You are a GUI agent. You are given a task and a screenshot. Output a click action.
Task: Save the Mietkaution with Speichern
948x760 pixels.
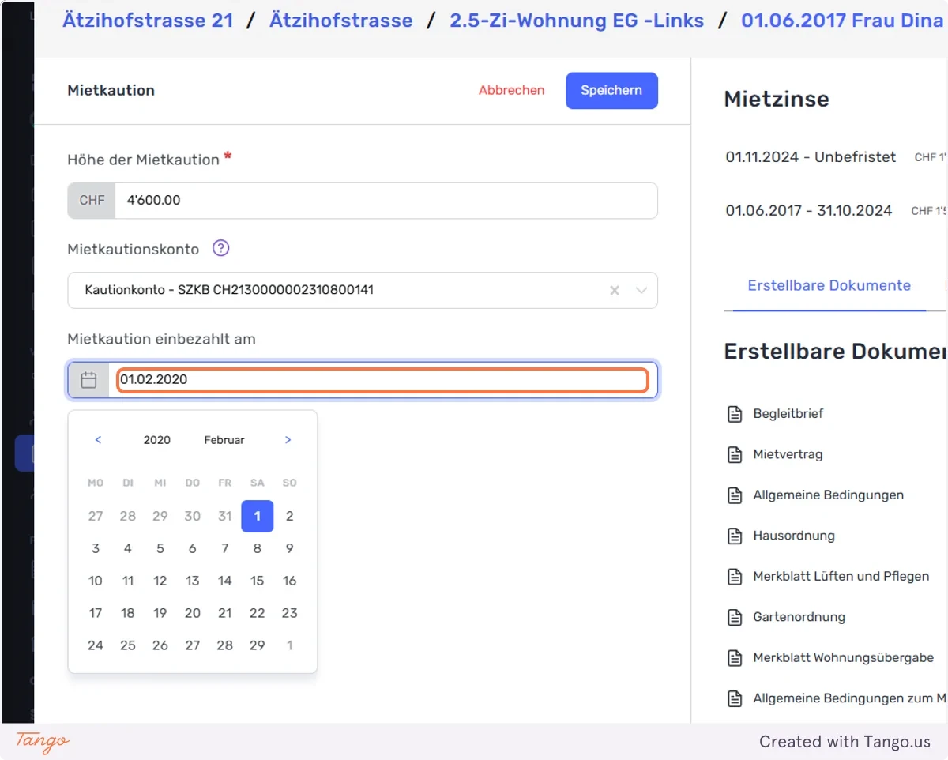[x=611, y=90]
